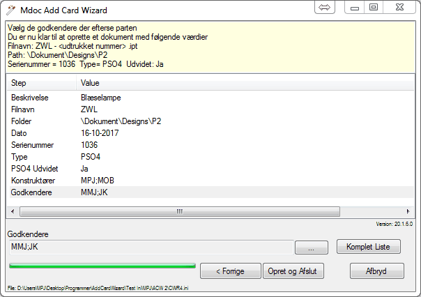Select the Konstruktører row
The image size is (421, 297).
(212, 181)
